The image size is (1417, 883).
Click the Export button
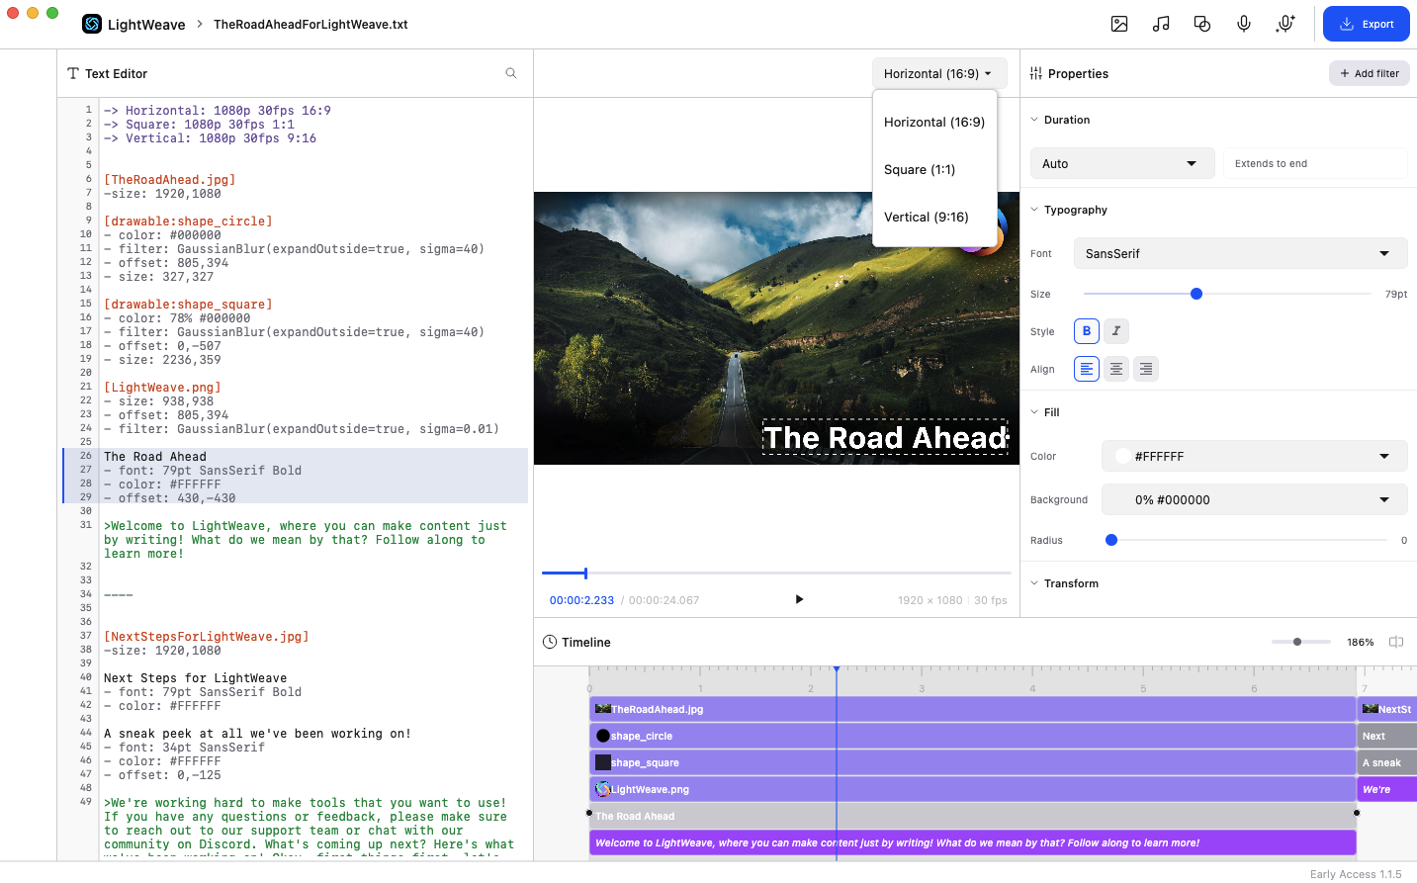(x=1367, y=24)
